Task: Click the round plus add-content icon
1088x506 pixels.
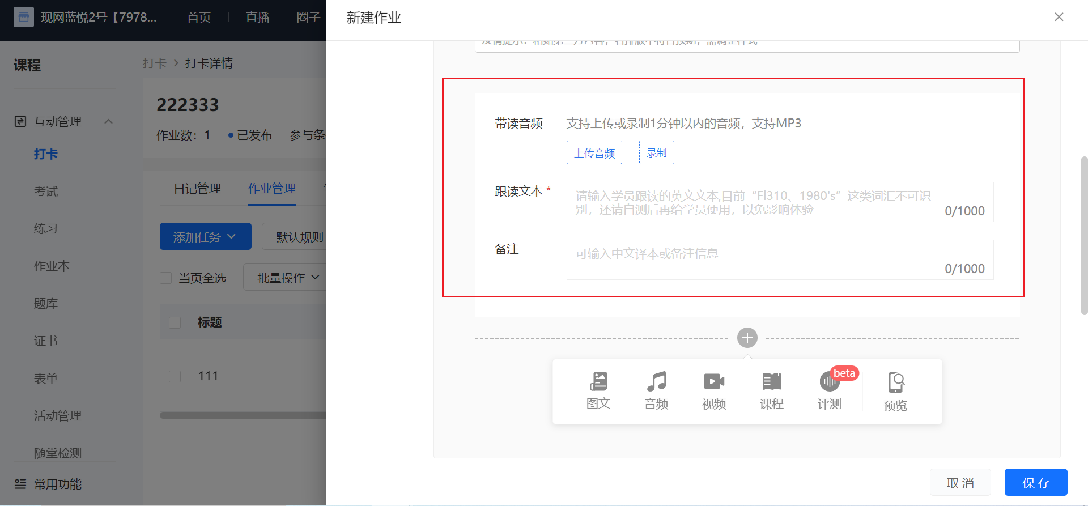Action: [747, 338]
